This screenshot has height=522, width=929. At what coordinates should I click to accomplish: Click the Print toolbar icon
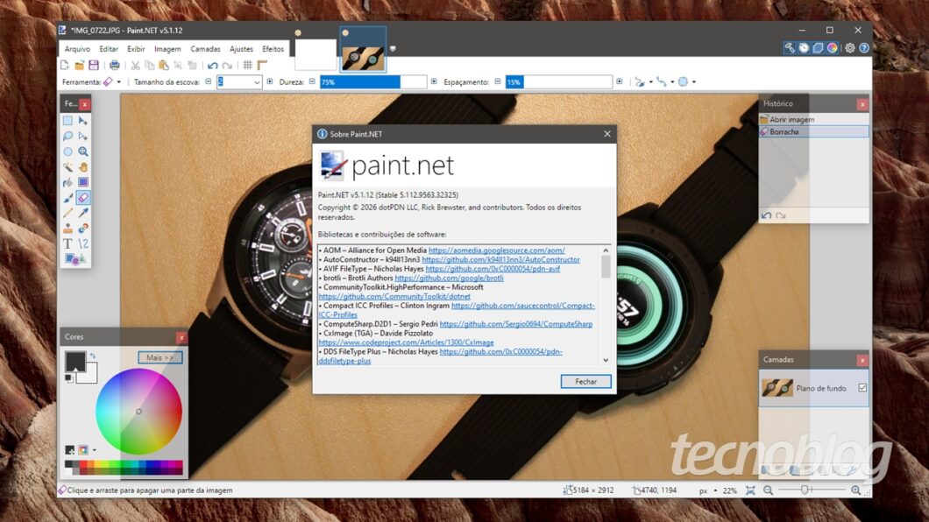click(x=114, y=65)
